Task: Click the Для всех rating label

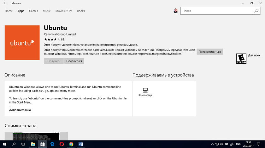Action: [x=254, y=55]
